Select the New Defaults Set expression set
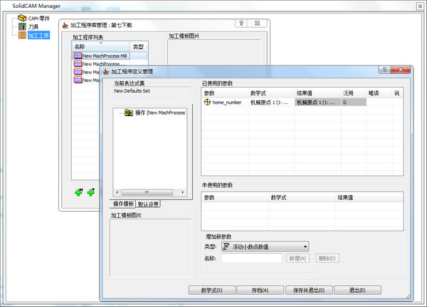This screenshot has height=307, width=427. pyautogui.click(x=132, y=90)
